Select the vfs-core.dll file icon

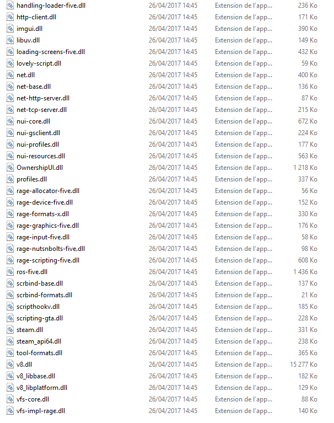(10, 399)
